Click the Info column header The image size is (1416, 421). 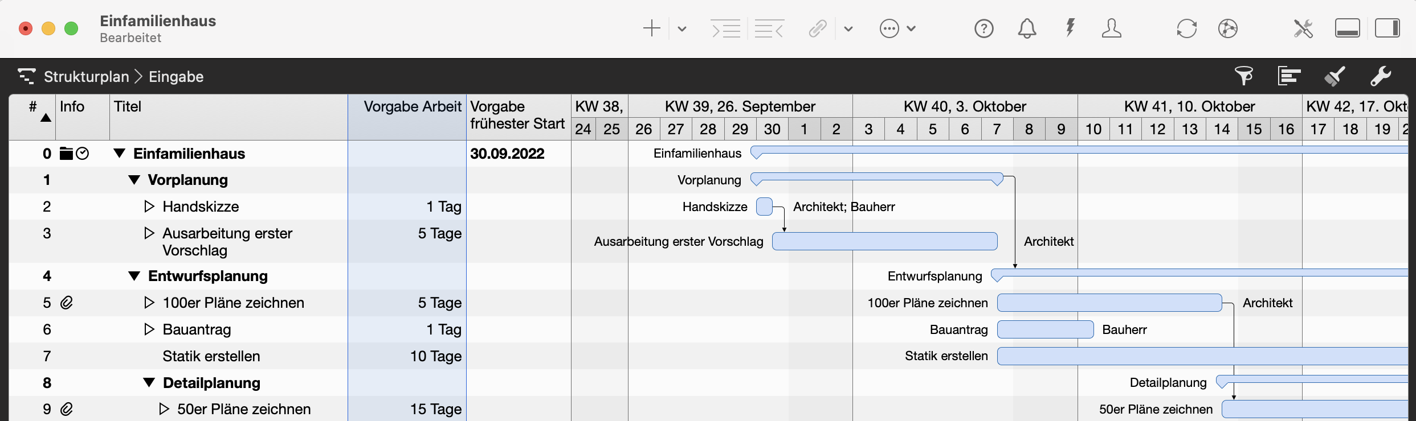coord(83,117)
